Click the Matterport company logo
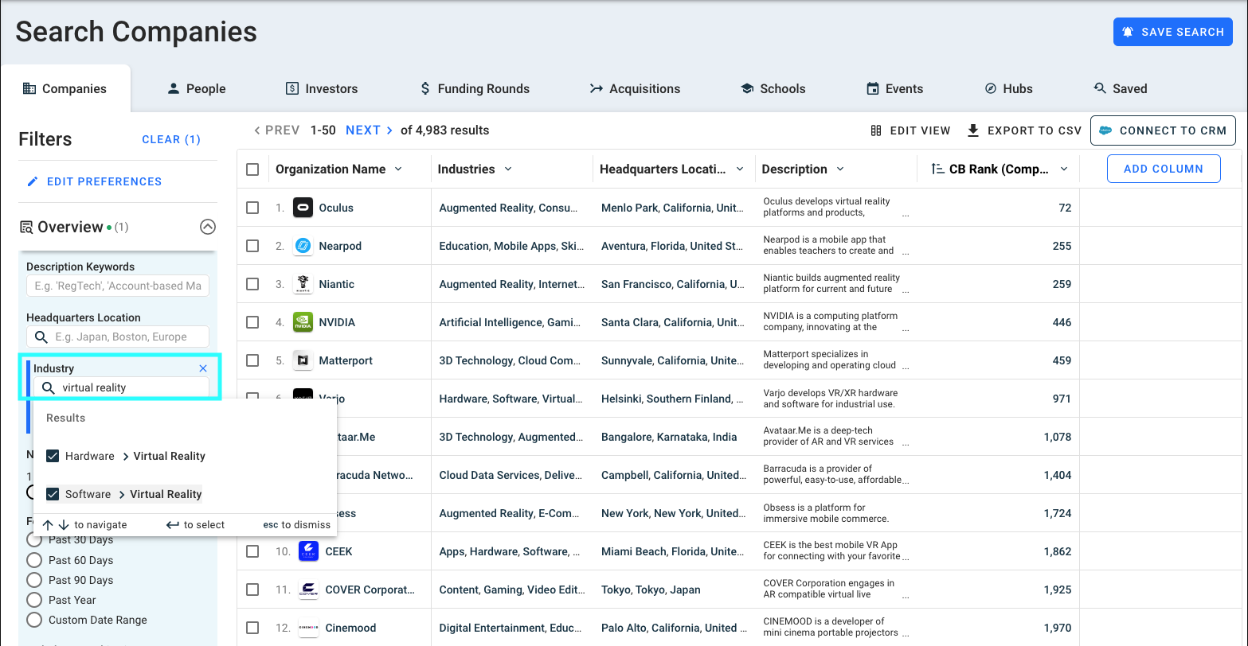The height and width of the screenshot is (646, 1248). [x=303, y=360]
